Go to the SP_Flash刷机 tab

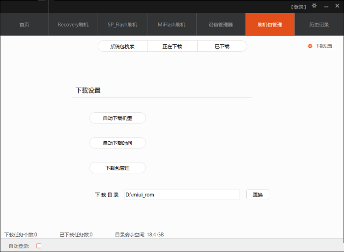click(122, 25)
